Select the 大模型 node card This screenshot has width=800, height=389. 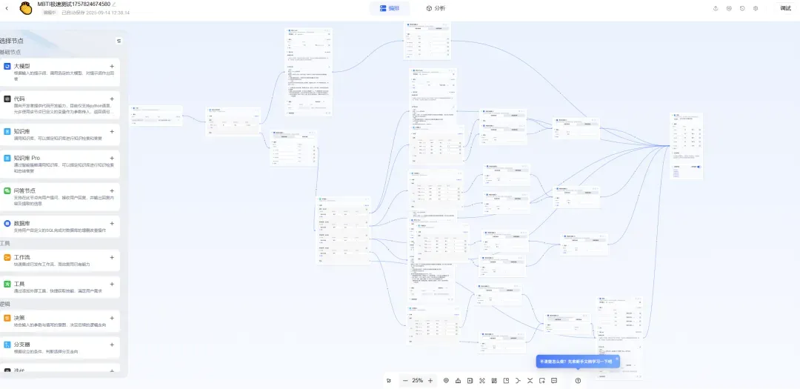tap(60, 73)
